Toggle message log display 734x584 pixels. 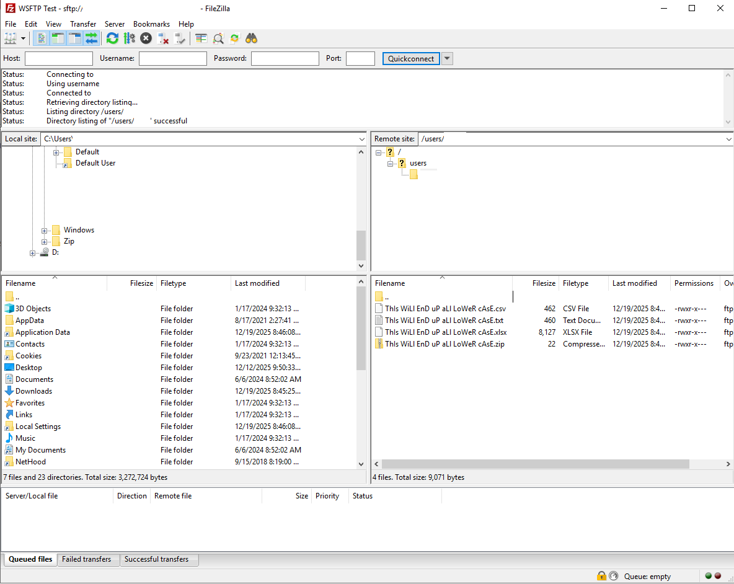(41, 38)
